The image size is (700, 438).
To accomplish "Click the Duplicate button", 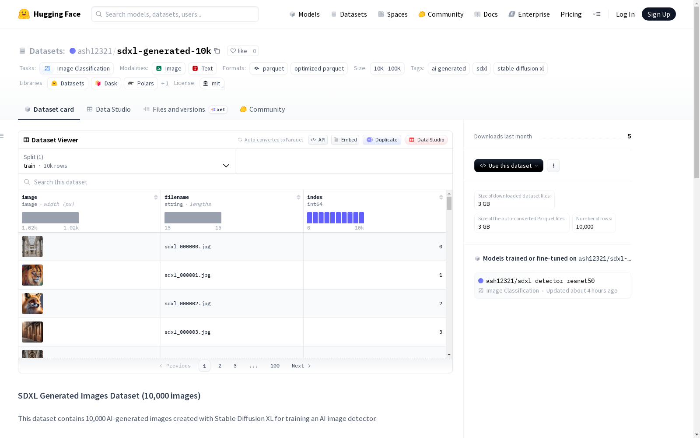I will pos(382,140).
